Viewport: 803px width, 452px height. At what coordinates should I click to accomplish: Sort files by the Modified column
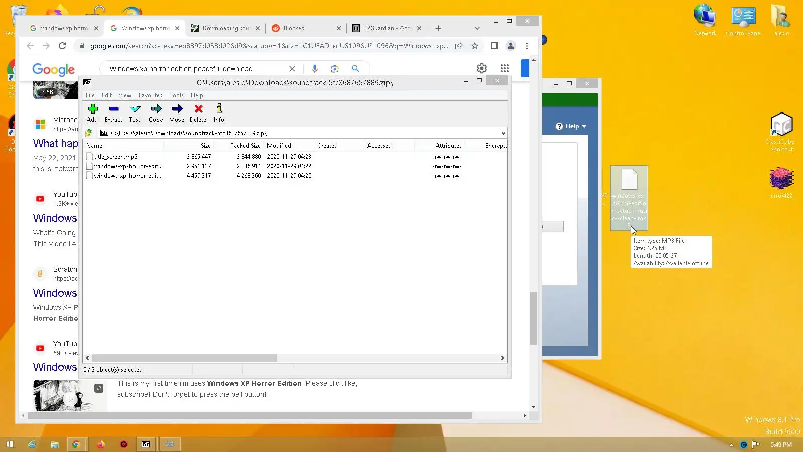[x=289, y=146]
